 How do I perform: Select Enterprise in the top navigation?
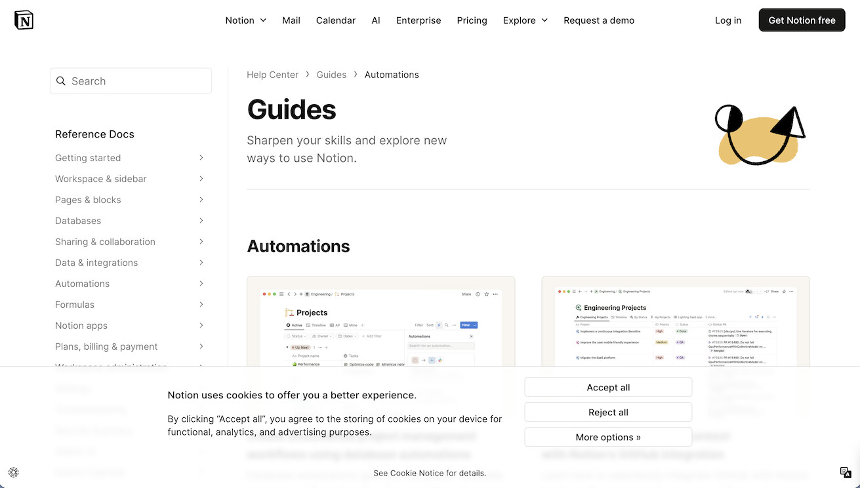click(x=418, y=20)
